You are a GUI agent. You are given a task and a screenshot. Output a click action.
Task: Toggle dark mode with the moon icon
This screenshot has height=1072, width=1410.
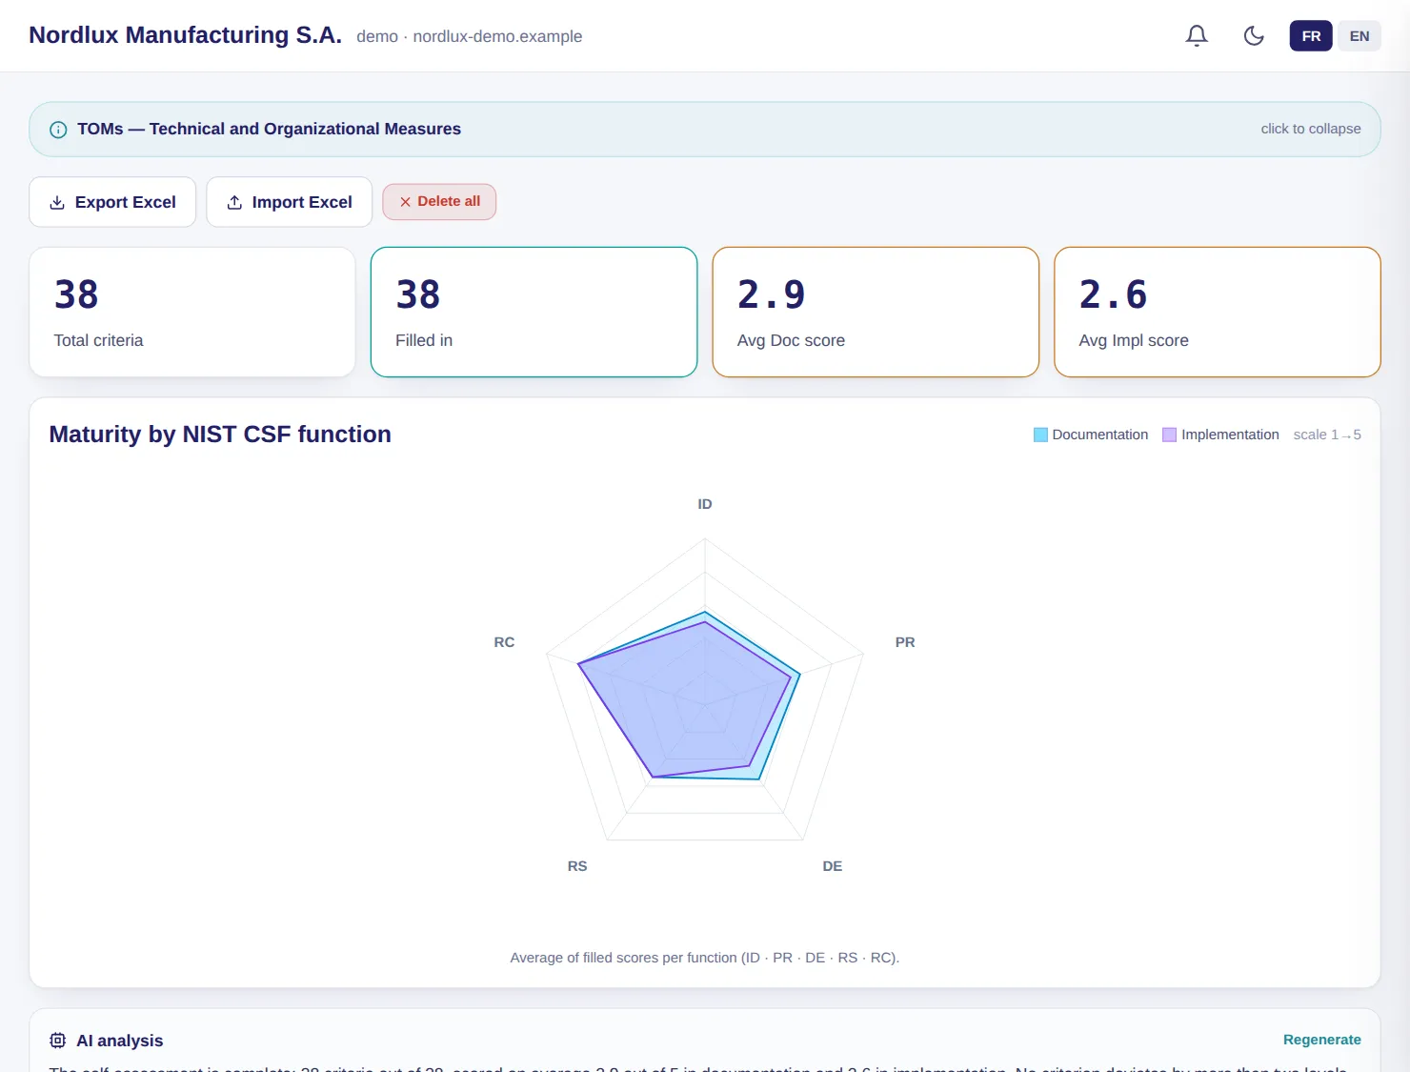click(x=1254, y=36)
